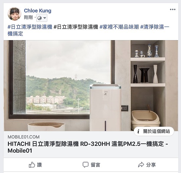Click the dehumidifier link preview image
Viewport: 181px width, 173px height.
coord(91,86)
